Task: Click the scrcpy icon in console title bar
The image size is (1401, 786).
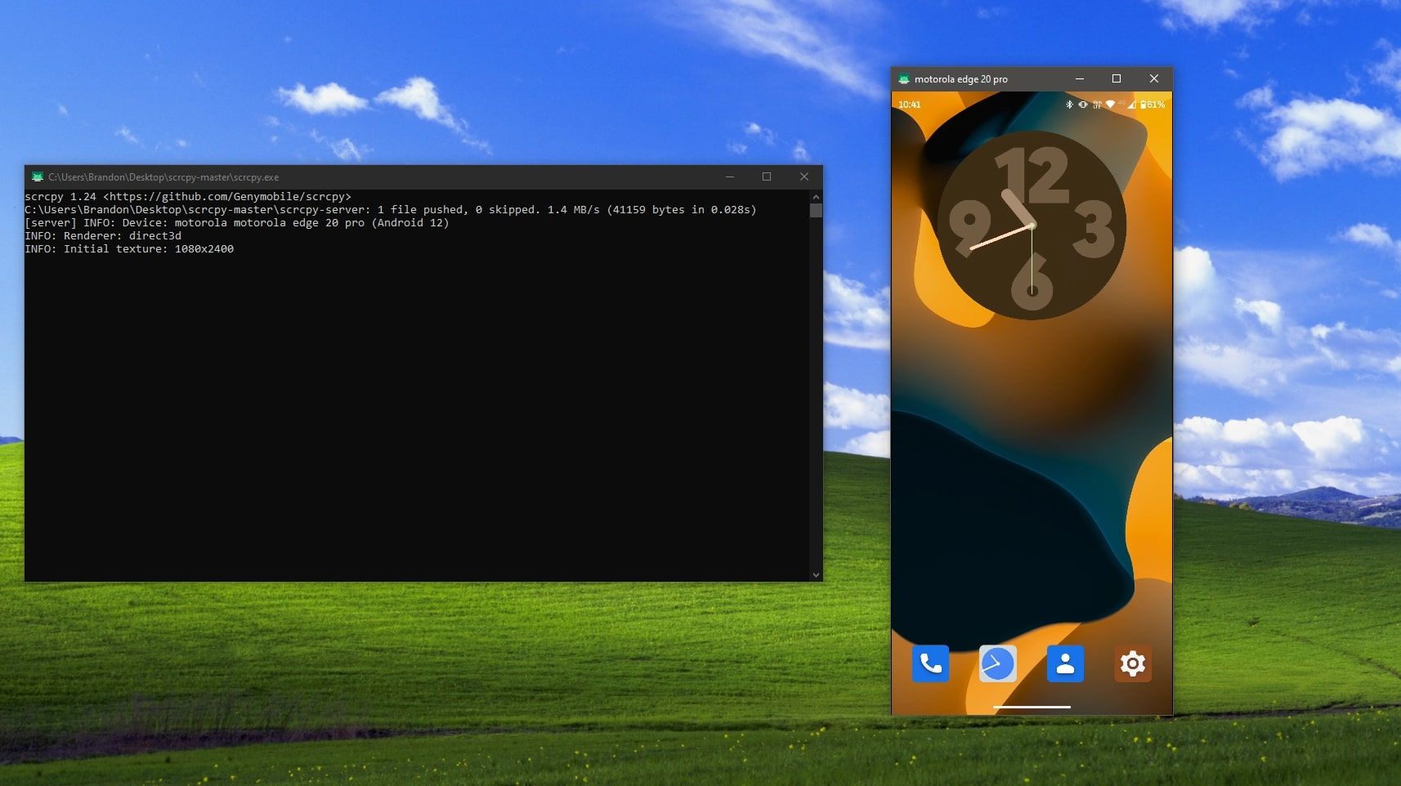Action: click(x=37, y=177)
